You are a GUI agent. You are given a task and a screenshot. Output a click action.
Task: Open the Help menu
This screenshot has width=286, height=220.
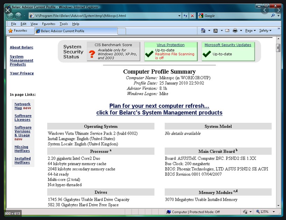76,24
